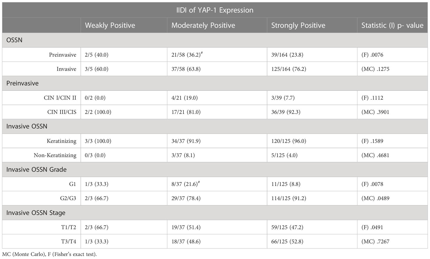Click the 8/37 (21.6) cell
Image resolution: width=430 pixels, height=259 pixels.
tap(186, 184)
